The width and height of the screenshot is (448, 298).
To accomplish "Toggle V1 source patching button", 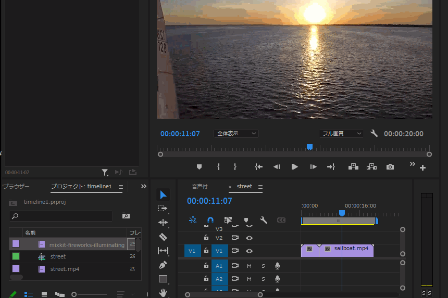I will (192, 251).
